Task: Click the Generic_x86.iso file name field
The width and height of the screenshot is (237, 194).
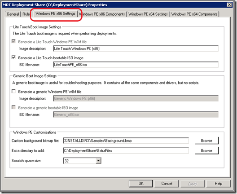Action: pyautogui.click(x=136, y=115)
